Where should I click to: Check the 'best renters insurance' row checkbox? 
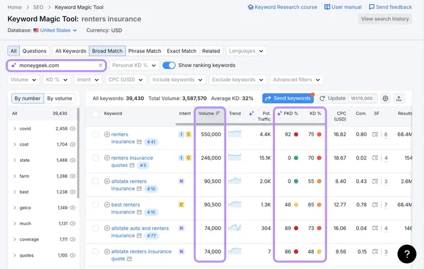(96, 205)
